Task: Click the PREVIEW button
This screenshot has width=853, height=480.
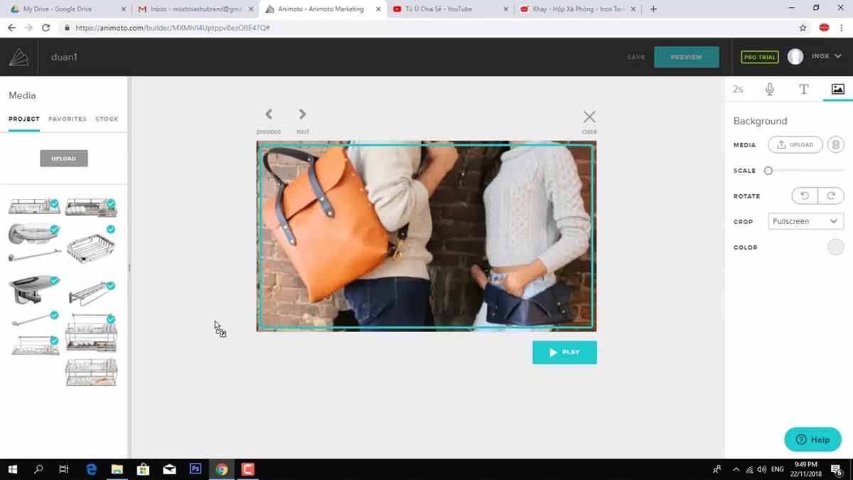Action: (x=686, y=57)
